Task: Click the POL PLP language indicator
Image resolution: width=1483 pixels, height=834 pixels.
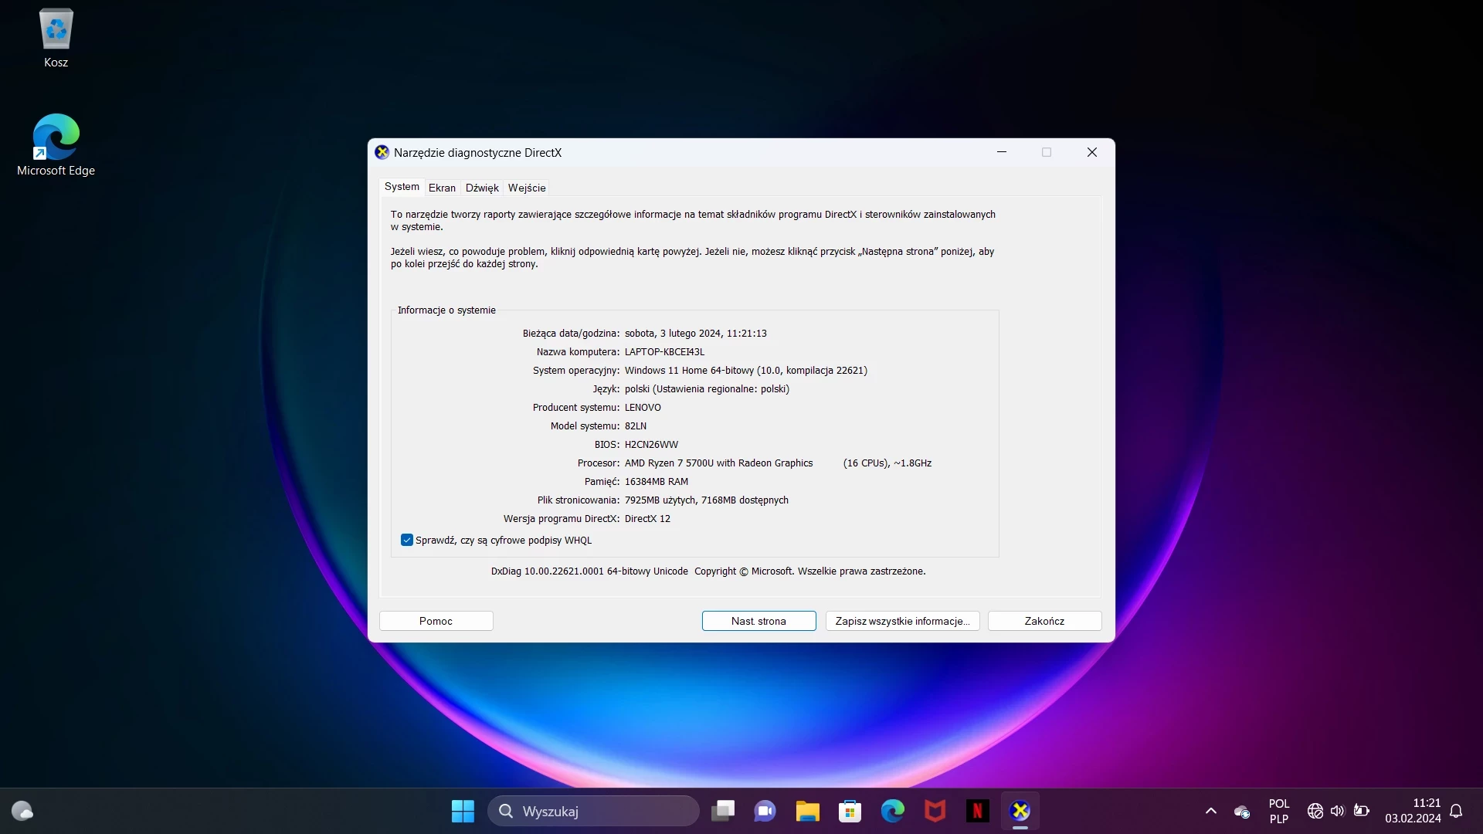Action: pyautogui.click(x=1278, y=811)
